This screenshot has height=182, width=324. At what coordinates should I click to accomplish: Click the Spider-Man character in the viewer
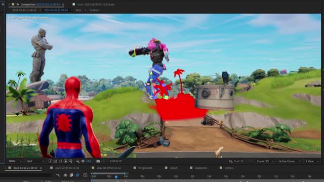[70, 119]
